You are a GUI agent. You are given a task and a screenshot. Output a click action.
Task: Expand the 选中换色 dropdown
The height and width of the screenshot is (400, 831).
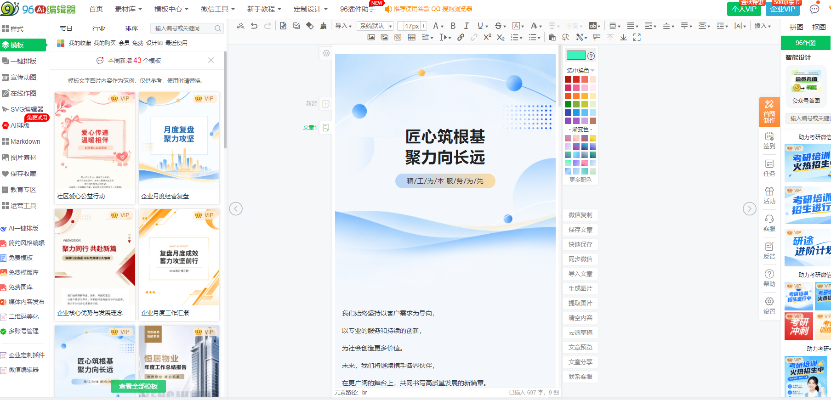pos(581,70)
